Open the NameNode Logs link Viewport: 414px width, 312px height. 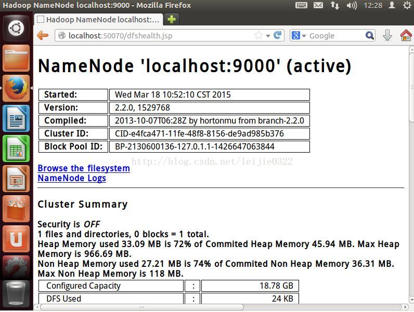pyautogui.click(x=72, y=179)
